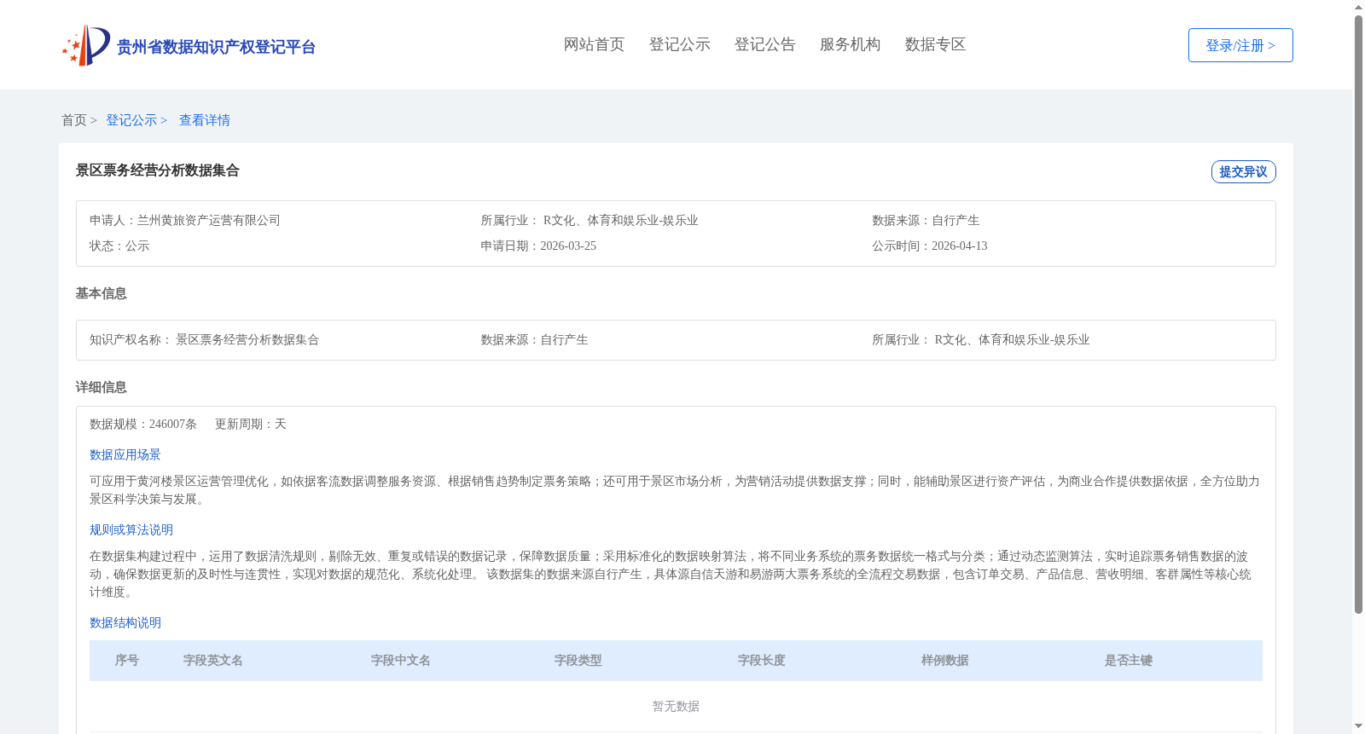Click 基本信息 section title
The width and height of the screenshot is (1365, 734).
(x=101, y=293)
